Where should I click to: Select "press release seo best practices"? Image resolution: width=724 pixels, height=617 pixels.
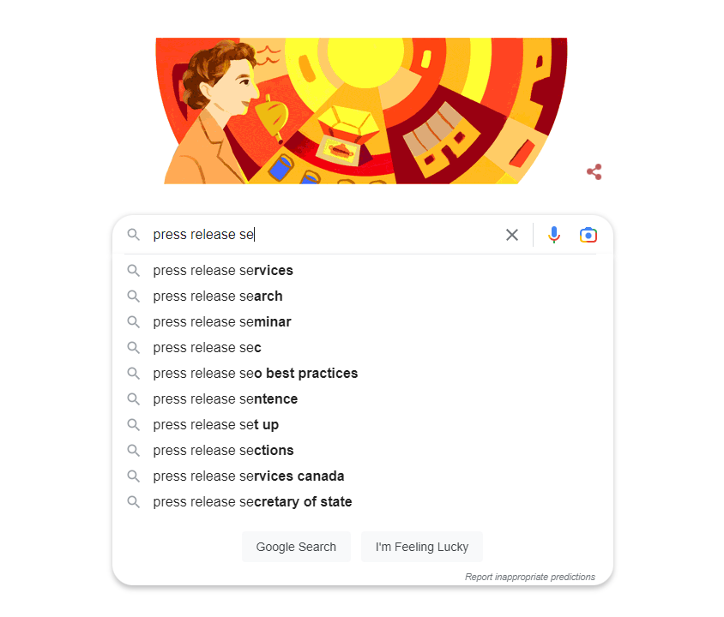click(256, 374)
